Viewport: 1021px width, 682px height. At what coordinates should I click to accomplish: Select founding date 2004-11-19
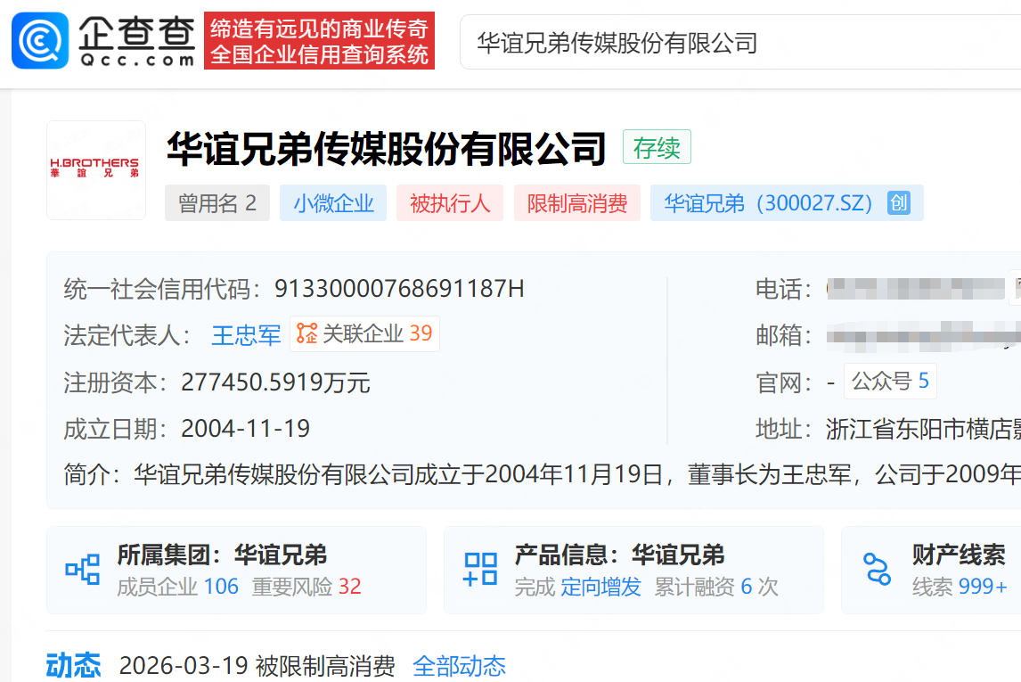click(246, 429)
